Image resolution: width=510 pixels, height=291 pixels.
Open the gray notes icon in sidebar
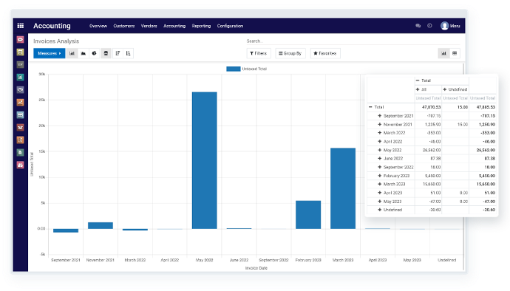(20, 65)
